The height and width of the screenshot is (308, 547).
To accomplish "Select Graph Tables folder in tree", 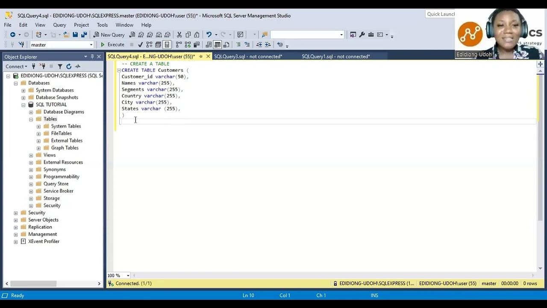I will (x=65, y=148).
